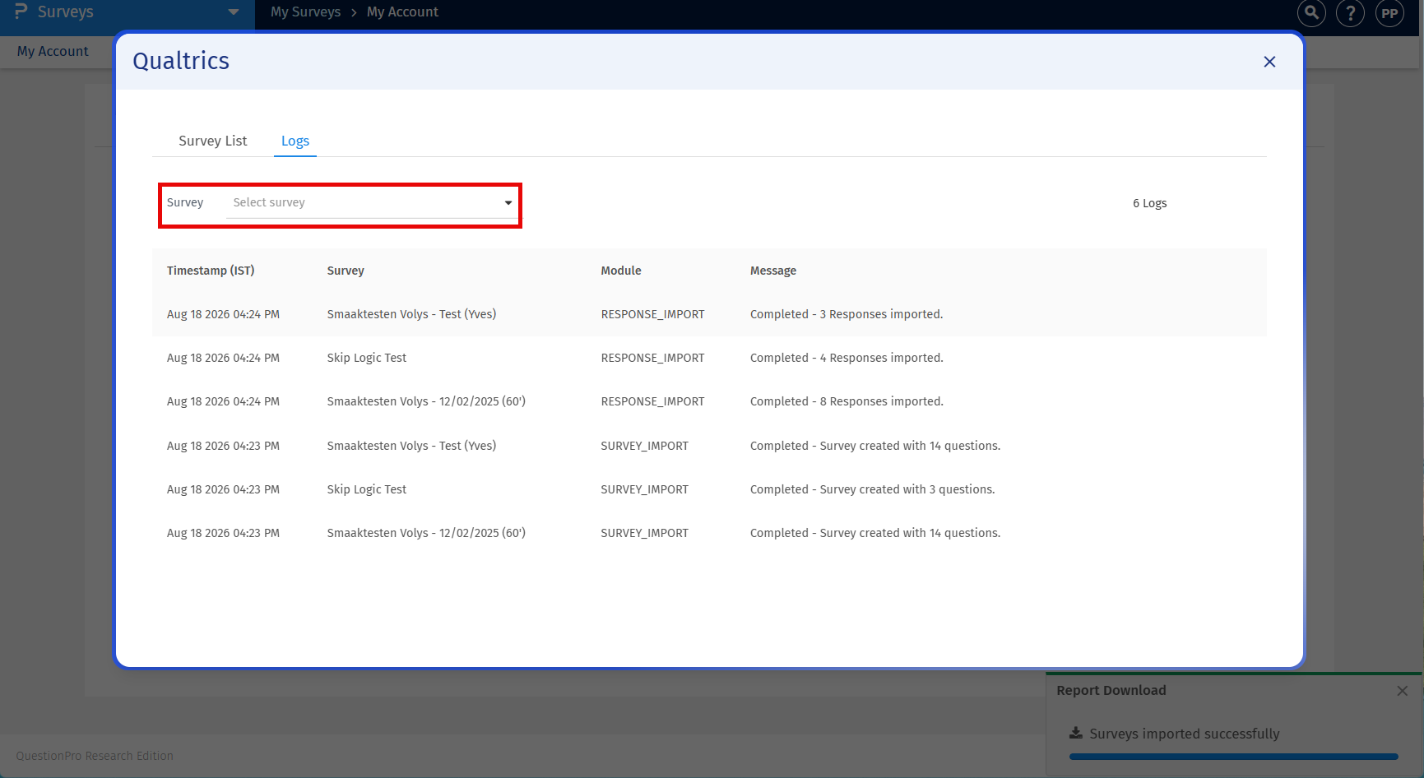Click the Message column header

pos(773,271)
